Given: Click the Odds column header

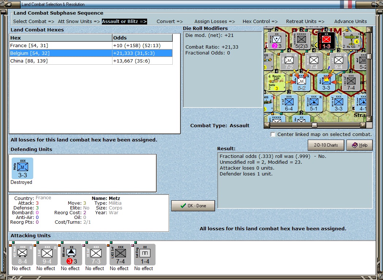Looking at the screenshot, I should point(142,38).
